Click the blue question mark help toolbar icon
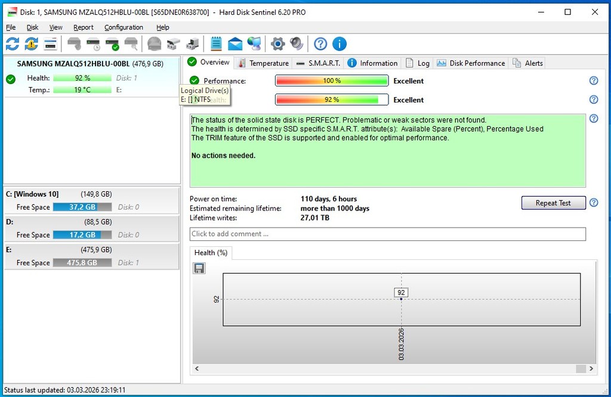 coord(320,44)
